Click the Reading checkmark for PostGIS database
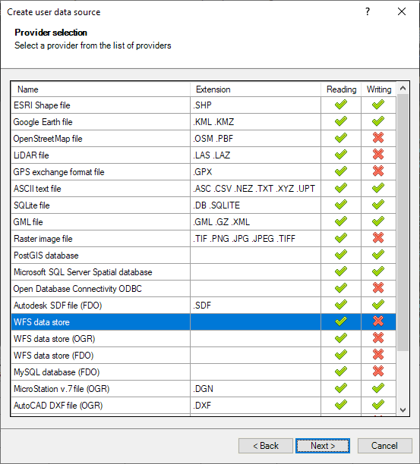This screenshot has height=464, width=420. (341, 255)
